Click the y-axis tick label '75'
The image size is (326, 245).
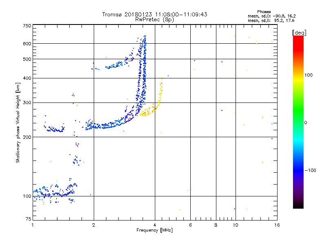[x=29, y=219]
